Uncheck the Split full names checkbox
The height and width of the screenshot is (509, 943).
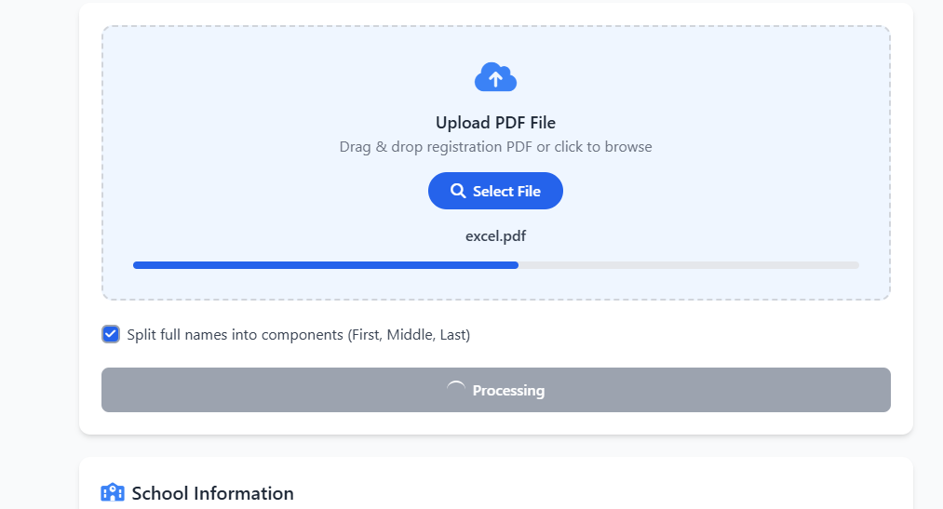111,335
